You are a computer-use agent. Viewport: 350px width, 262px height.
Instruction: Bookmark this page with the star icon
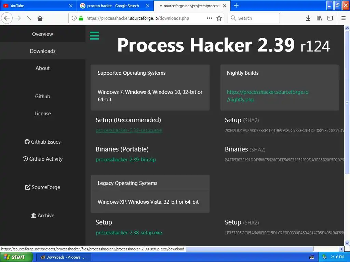[219, 18]
